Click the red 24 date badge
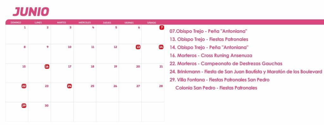 click(69, 86)
